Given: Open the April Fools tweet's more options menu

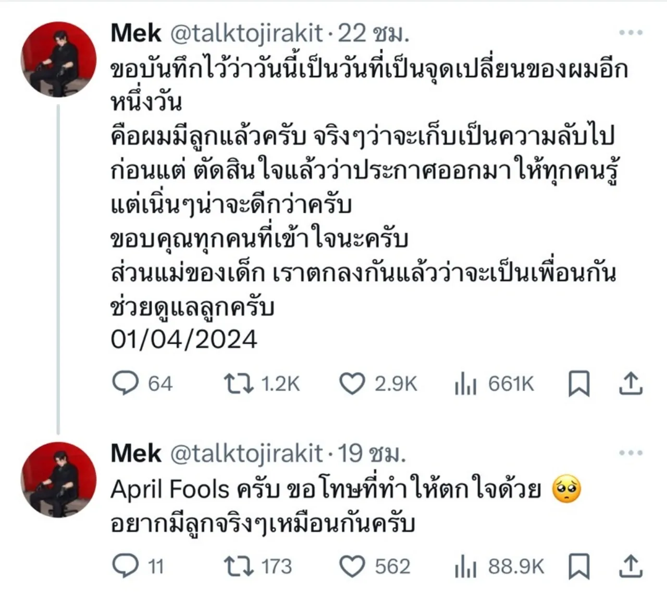Looking at the screenshot, I should pyautogui.click(x=631, y=453).
